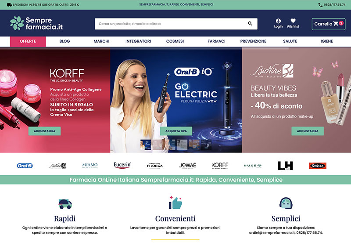Click the Miamo brand logo
Screen dimensions: 351x246
(x=90, y=166)
